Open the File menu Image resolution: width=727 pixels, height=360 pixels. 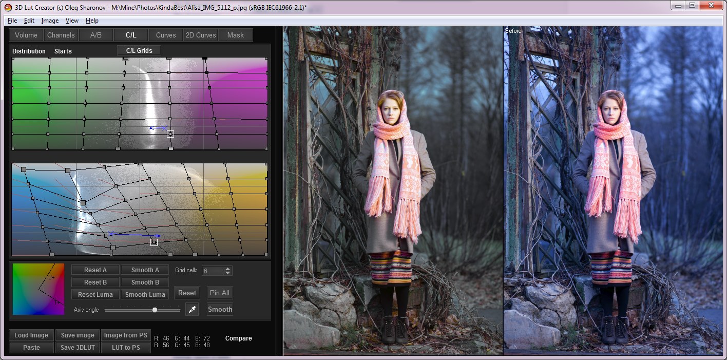[12, 21]
